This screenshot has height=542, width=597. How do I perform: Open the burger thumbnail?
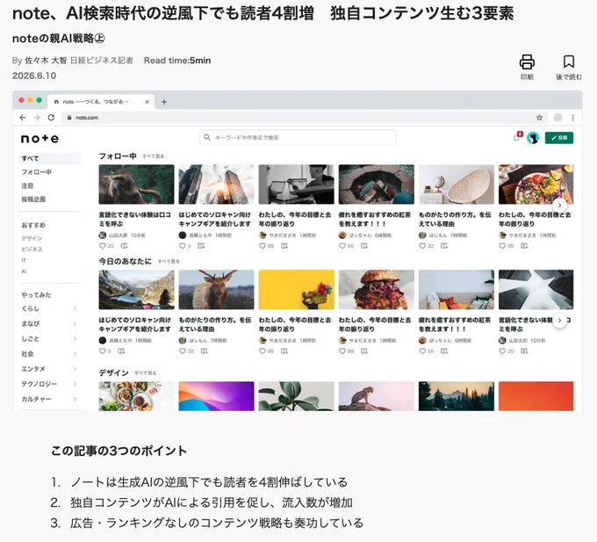376,290
